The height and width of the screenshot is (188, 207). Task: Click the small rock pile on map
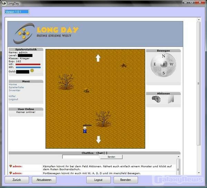click(x=87, y=91)
